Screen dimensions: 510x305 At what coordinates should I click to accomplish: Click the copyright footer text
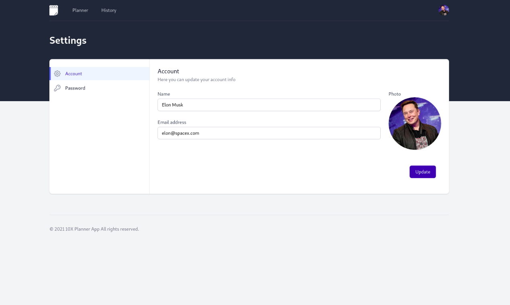94,229
